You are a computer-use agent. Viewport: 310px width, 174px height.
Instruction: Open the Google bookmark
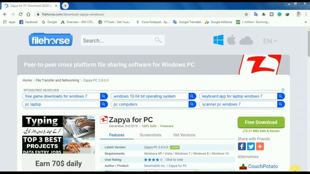[x=49, y=22]
